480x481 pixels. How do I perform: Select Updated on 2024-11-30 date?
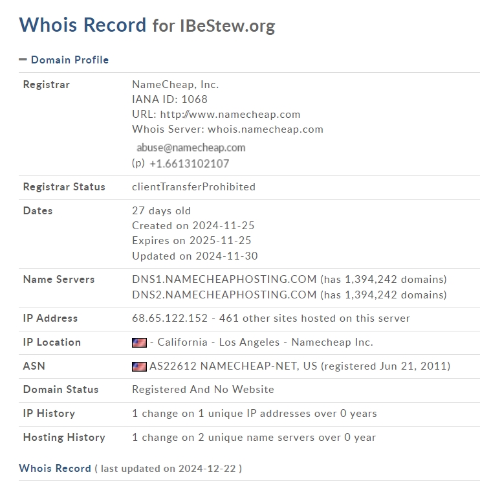195,256
